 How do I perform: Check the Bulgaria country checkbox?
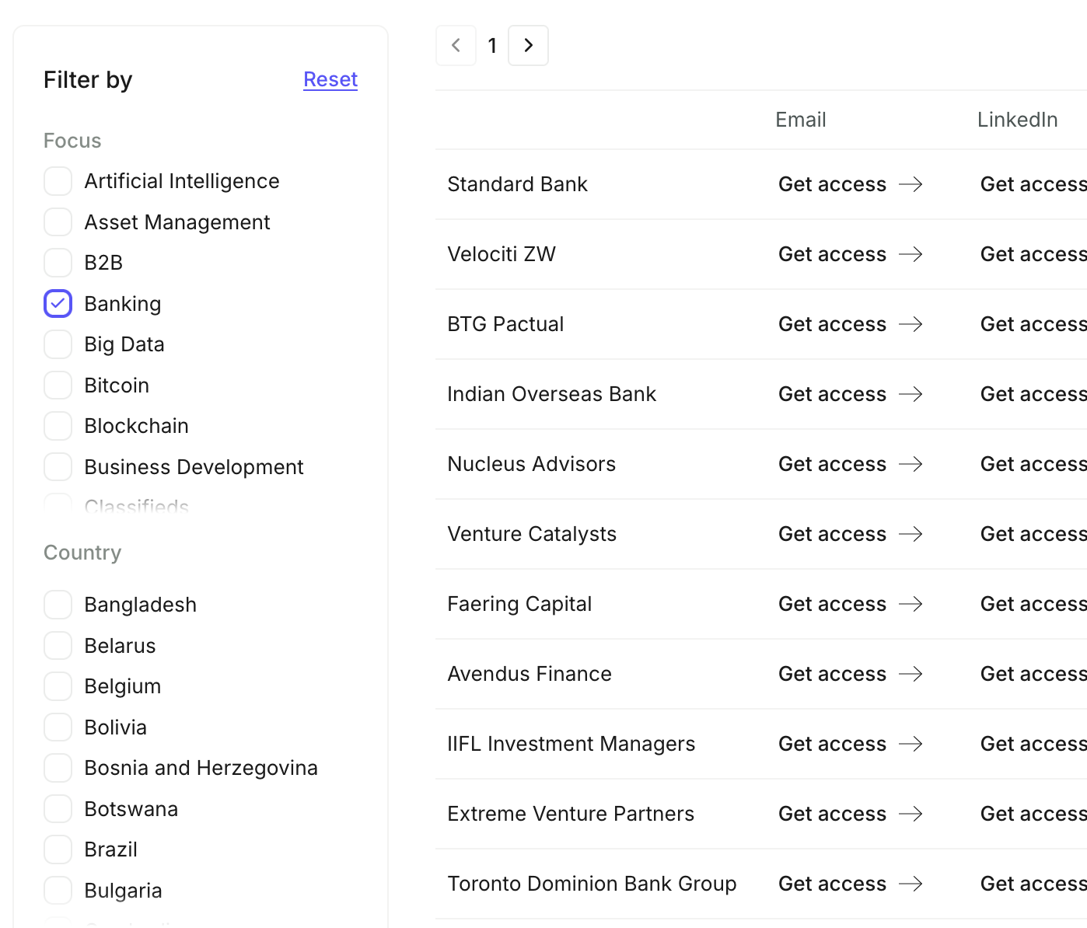tap(58, 891)
